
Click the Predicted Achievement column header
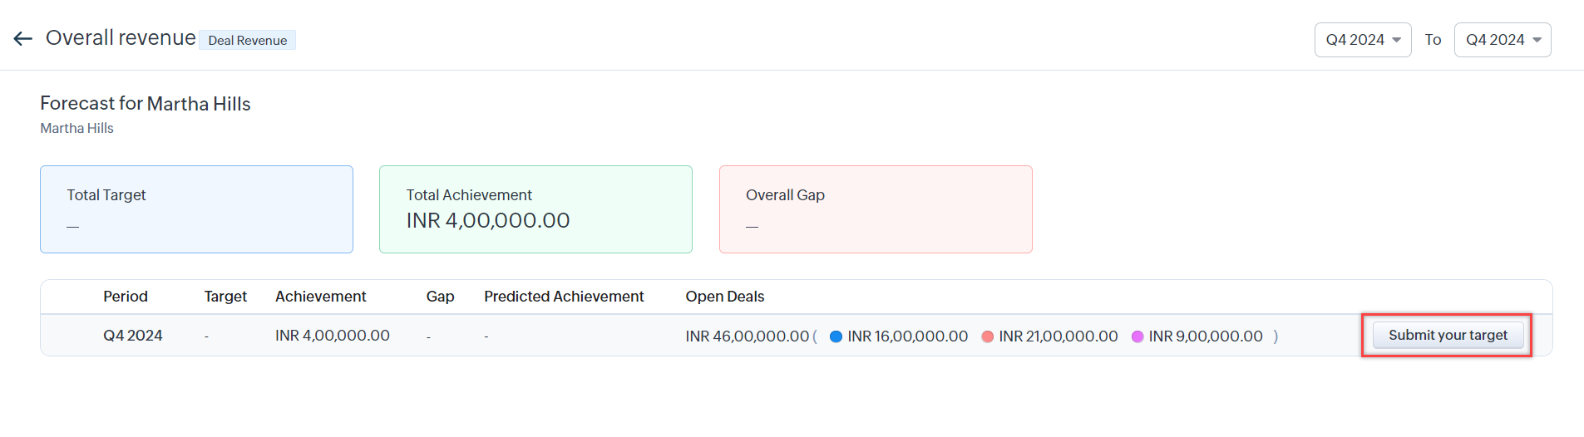point(564,297)
